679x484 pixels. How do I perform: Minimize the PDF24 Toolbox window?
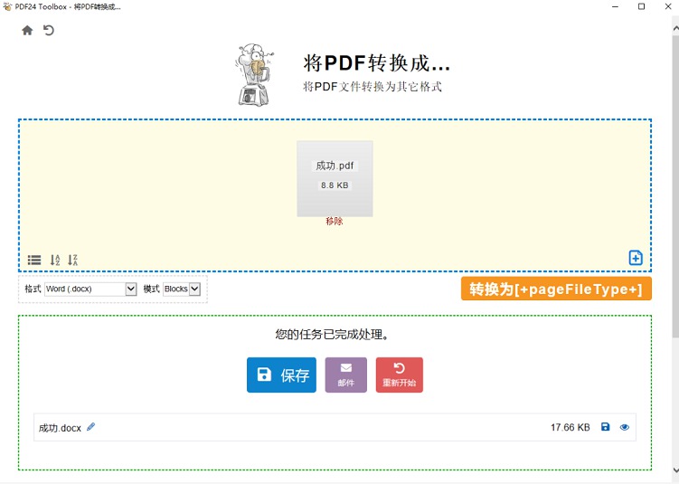pos(615,6)
